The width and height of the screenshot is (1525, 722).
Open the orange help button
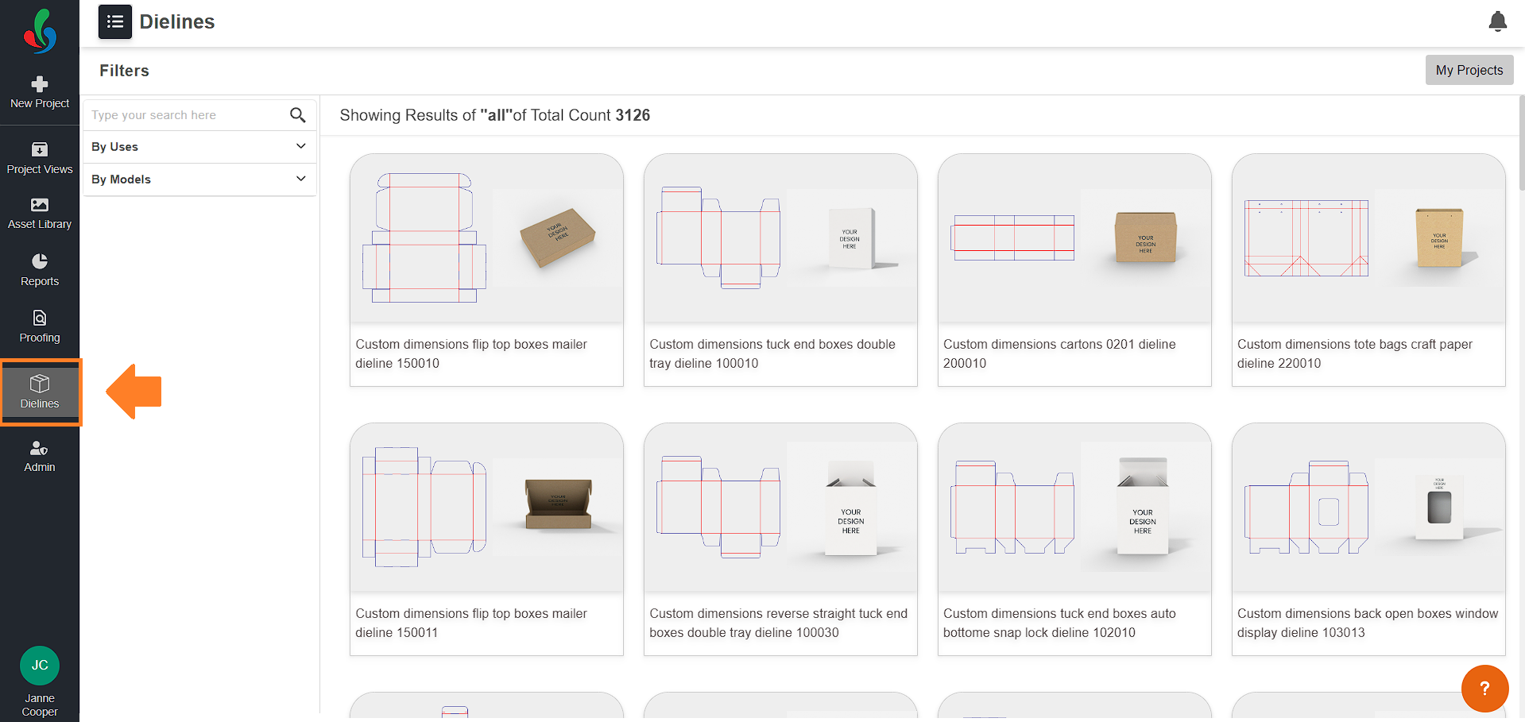point(1484,689)
